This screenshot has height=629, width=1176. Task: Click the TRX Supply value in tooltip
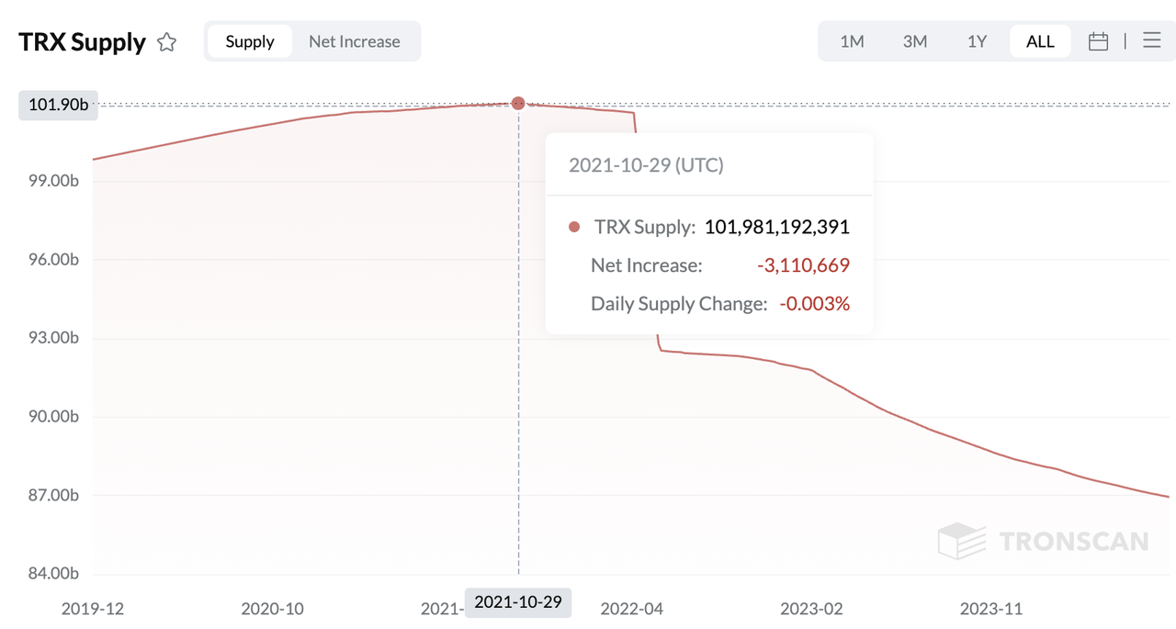coord(776,227)
